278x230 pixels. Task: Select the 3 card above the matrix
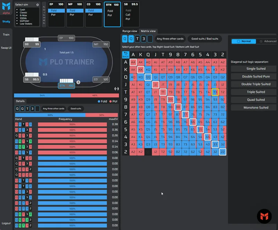coord(144,39)
